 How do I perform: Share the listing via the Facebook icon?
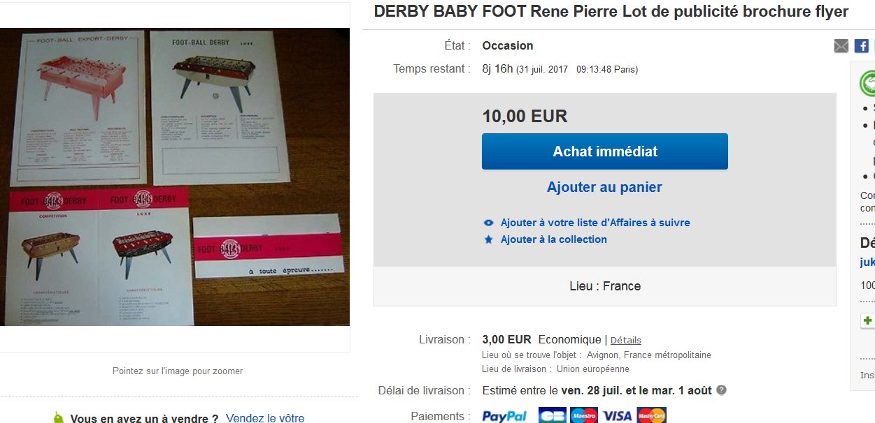[862, 46]
